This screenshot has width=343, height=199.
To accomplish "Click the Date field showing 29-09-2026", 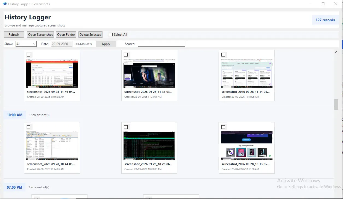I will (x=62, y=44).
